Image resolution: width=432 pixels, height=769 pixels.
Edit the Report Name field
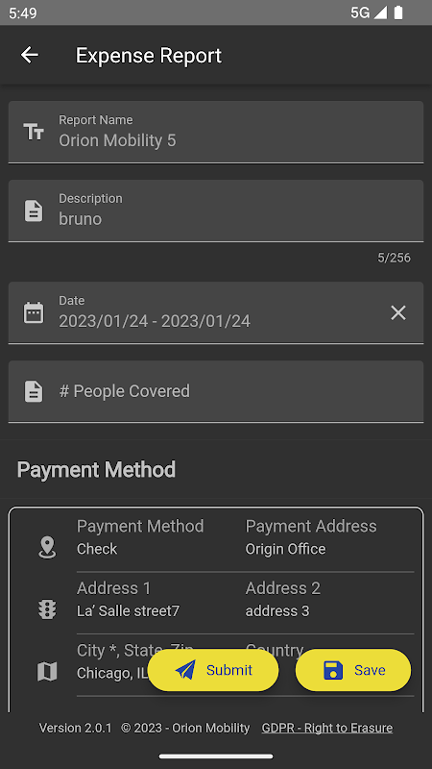(216, 132)
